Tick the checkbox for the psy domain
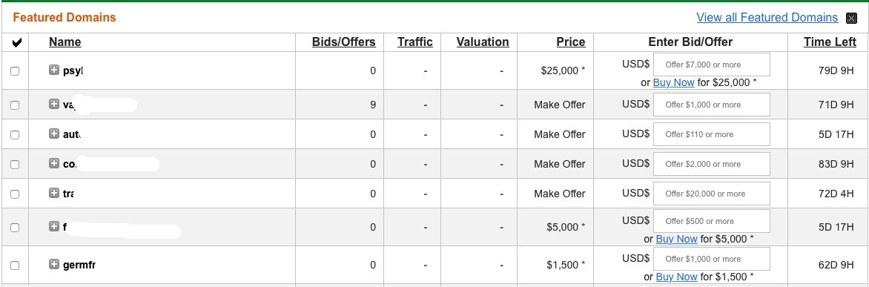This screenshot has height=287, width=869. [15, 71]
